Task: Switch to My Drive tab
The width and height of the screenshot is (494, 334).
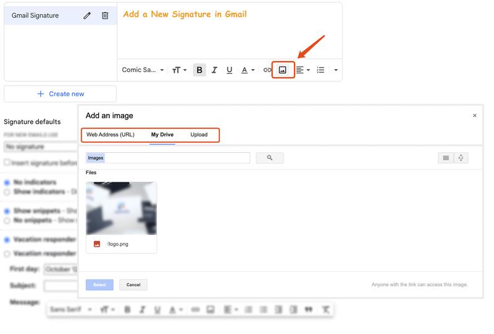Action: click(x=162, y=134)
